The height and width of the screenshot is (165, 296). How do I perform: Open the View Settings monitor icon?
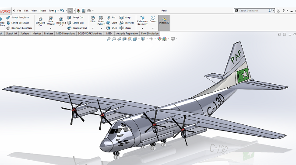(x=173, y=39)
